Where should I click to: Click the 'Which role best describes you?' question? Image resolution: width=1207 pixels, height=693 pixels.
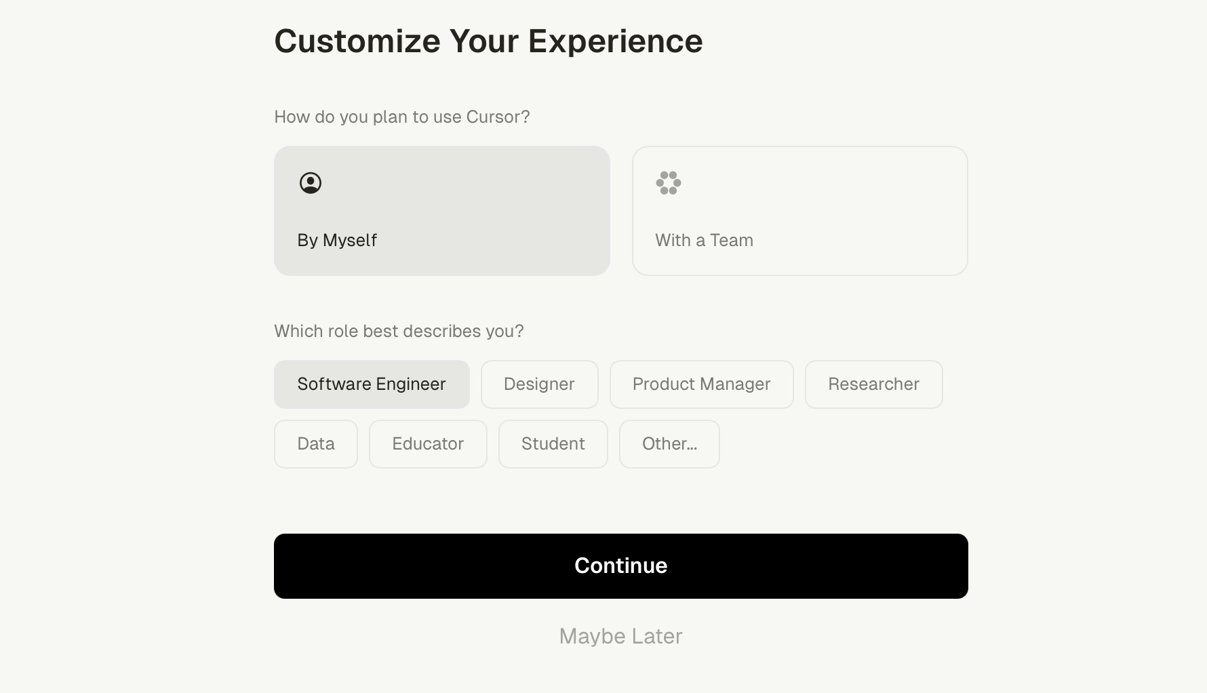click(x=399, y=332)
